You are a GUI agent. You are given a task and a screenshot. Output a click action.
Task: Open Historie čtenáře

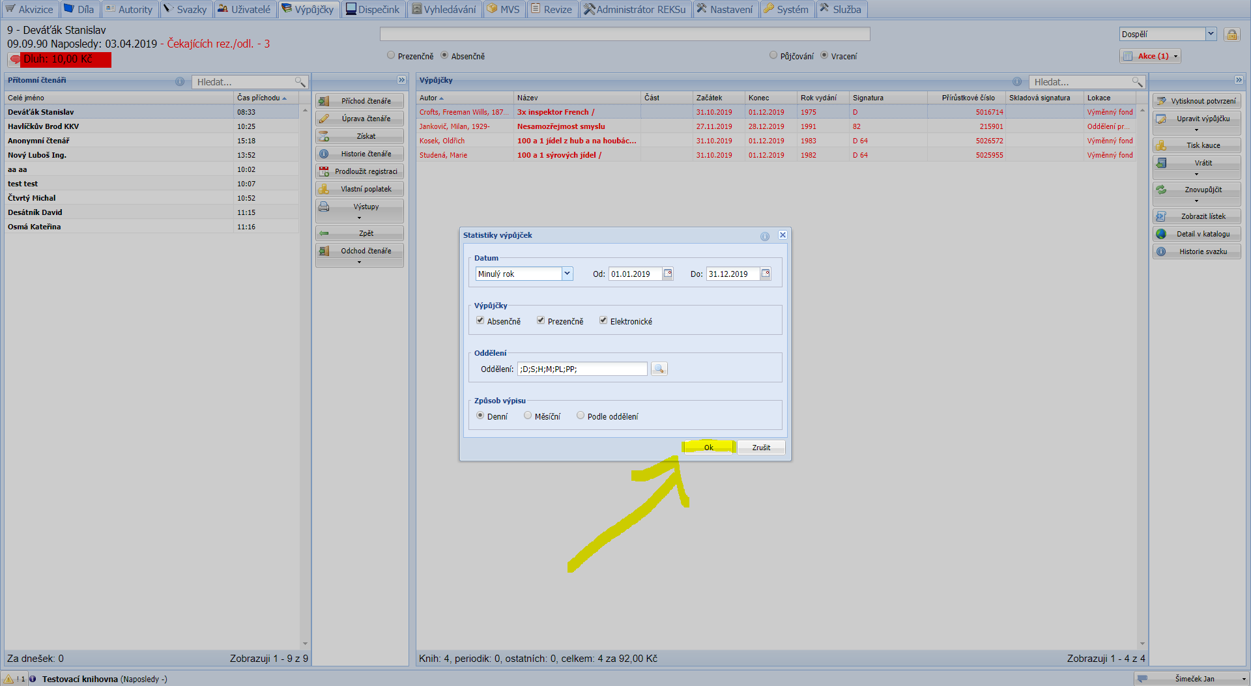coord(360,154)
